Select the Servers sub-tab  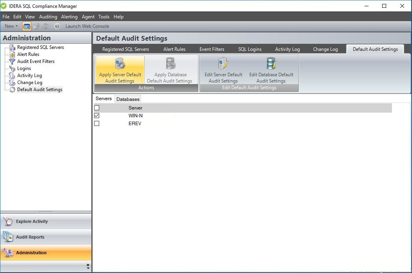[x=103, y=99]
